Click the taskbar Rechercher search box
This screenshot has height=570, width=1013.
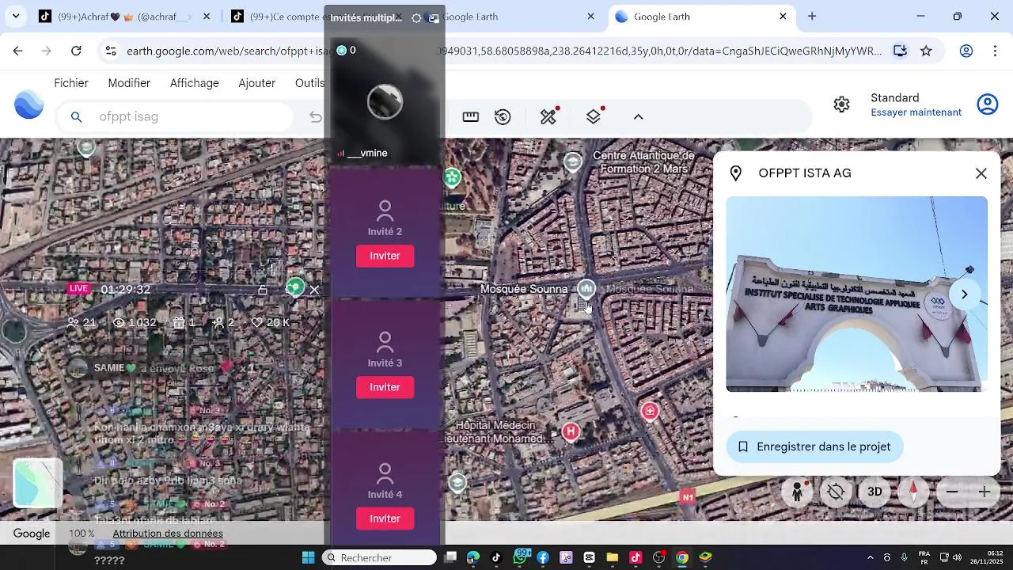380,557
